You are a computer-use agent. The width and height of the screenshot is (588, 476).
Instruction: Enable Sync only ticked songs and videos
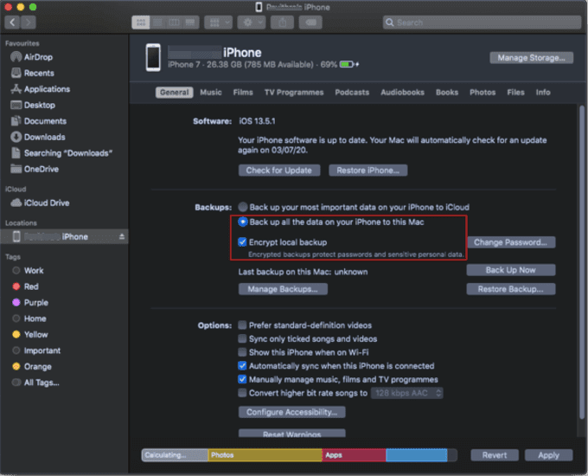click(x=242, y=338)
